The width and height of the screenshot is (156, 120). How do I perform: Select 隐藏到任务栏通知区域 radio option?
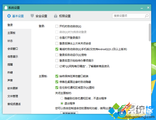click(x=62, y=98)
